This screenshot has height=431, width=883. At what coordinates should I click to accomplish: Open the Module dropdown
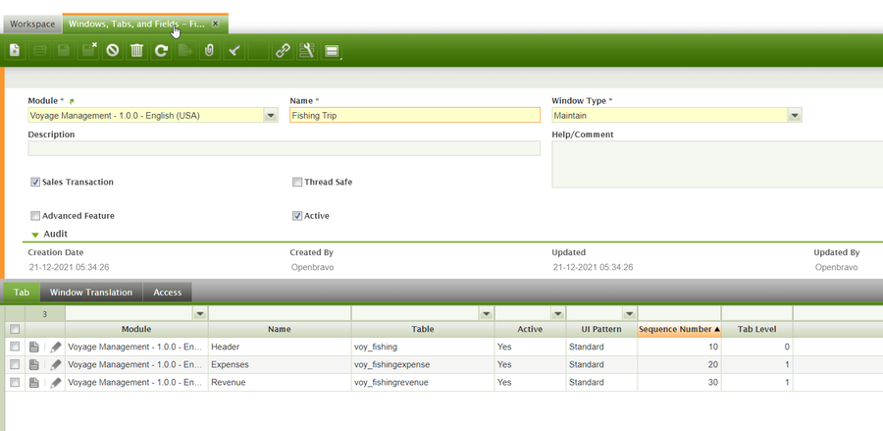pos(271,116)
